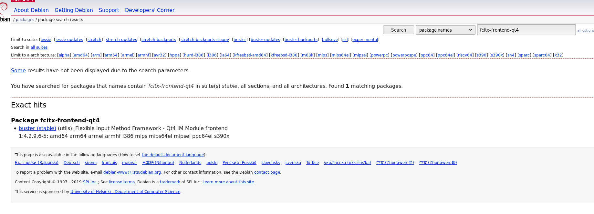594x214 pixels.
Task: Open the default document language link
Action: pos(173,155)
